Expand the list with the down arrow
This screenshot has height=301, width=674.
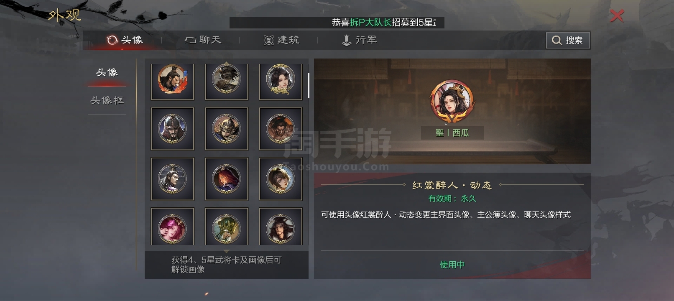pos(226,251)
